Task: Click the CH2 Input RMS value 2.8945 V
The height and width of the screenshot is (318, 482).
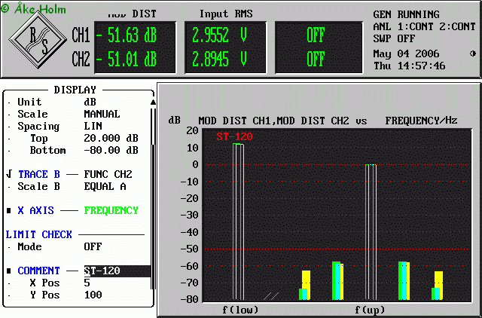Action: coord(219,59)
